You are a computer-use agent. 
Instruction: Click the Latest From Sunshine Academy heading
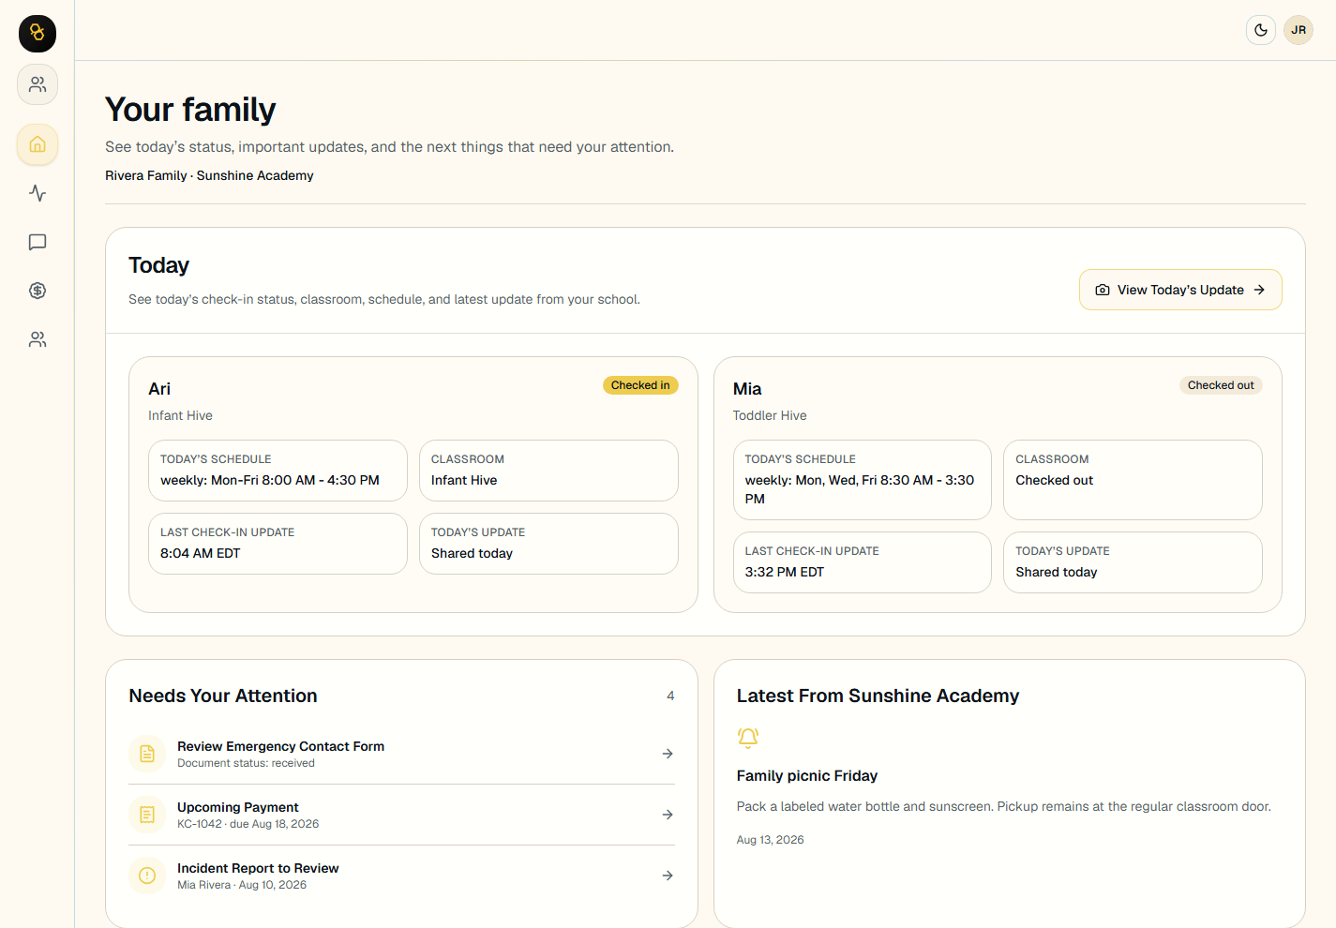coord(878,696)
